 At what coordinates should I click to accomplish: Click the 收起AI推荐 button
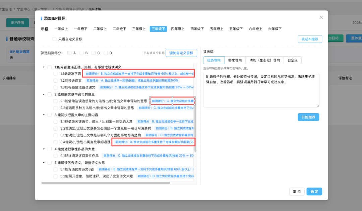pos(310,39)
